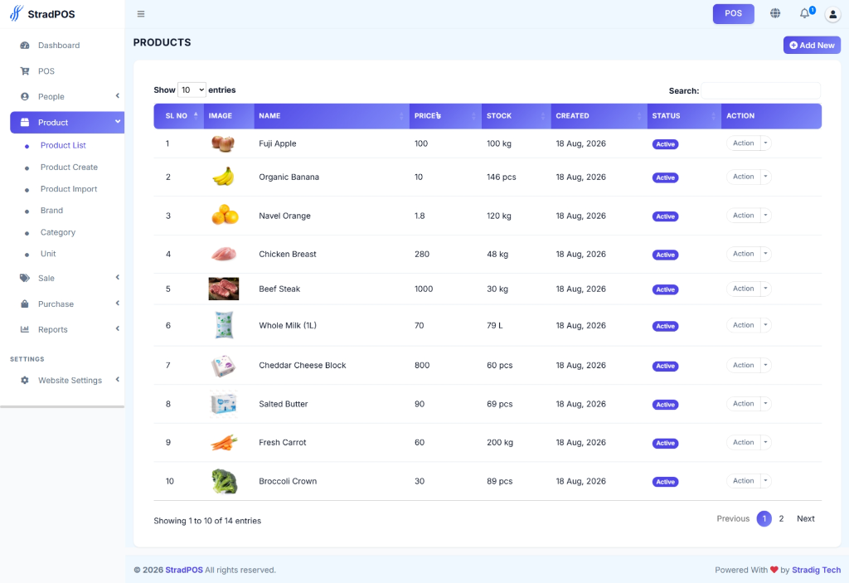Click the Beef Steak price 1000 cell

[424, 289]
